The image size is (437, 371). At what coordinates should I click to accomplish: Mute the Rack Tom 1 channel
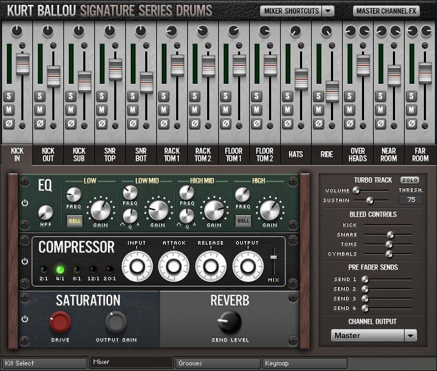tap(164, 110)
